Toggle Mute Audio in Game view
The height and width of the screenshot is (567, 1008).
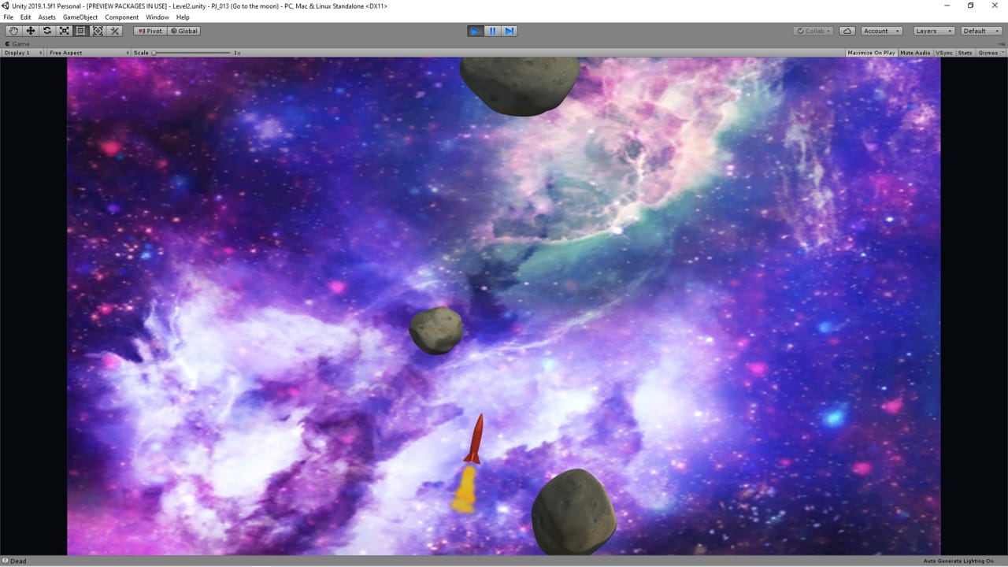[915, 53]
